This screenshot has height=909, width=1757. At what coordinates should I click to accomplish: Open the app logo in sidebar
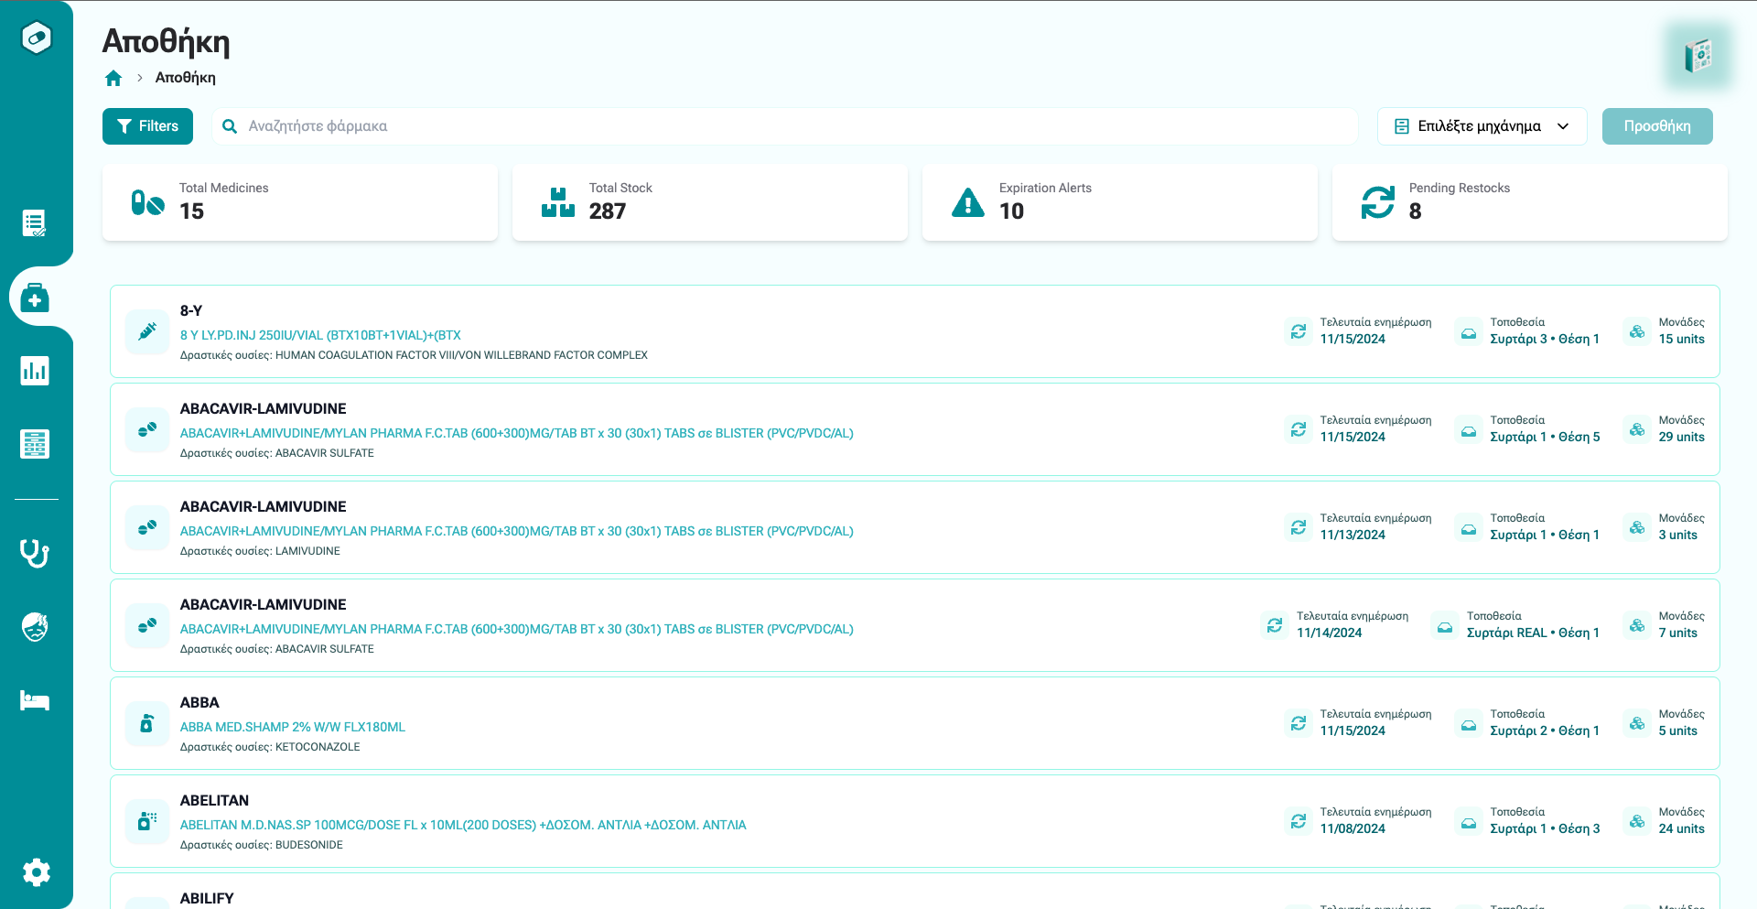click(37, 38)
